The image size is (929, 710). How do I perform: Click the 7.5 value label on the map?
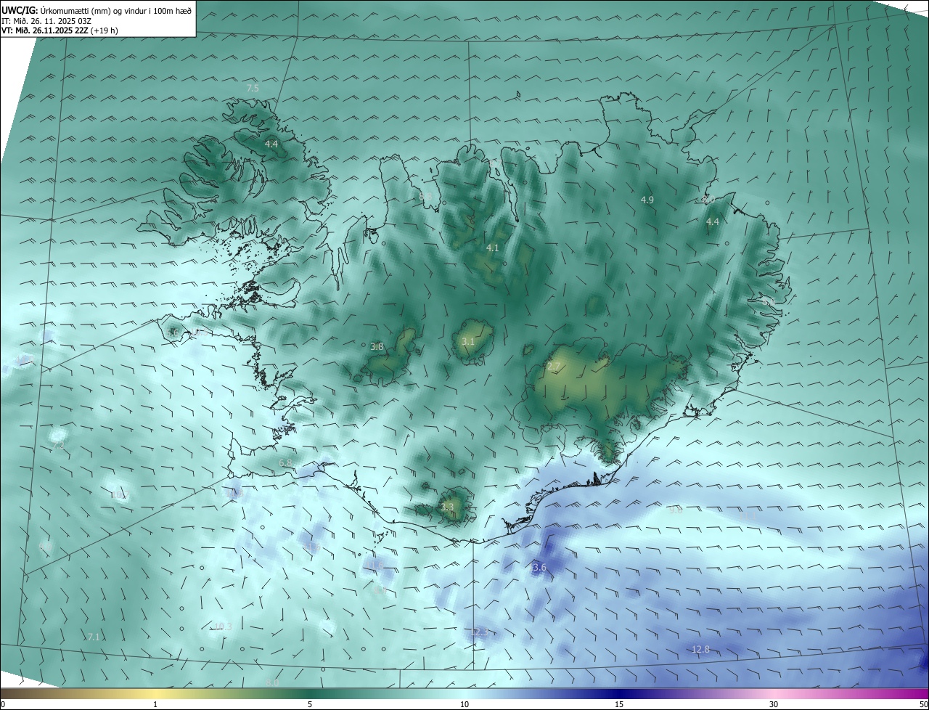coord(253,88)
